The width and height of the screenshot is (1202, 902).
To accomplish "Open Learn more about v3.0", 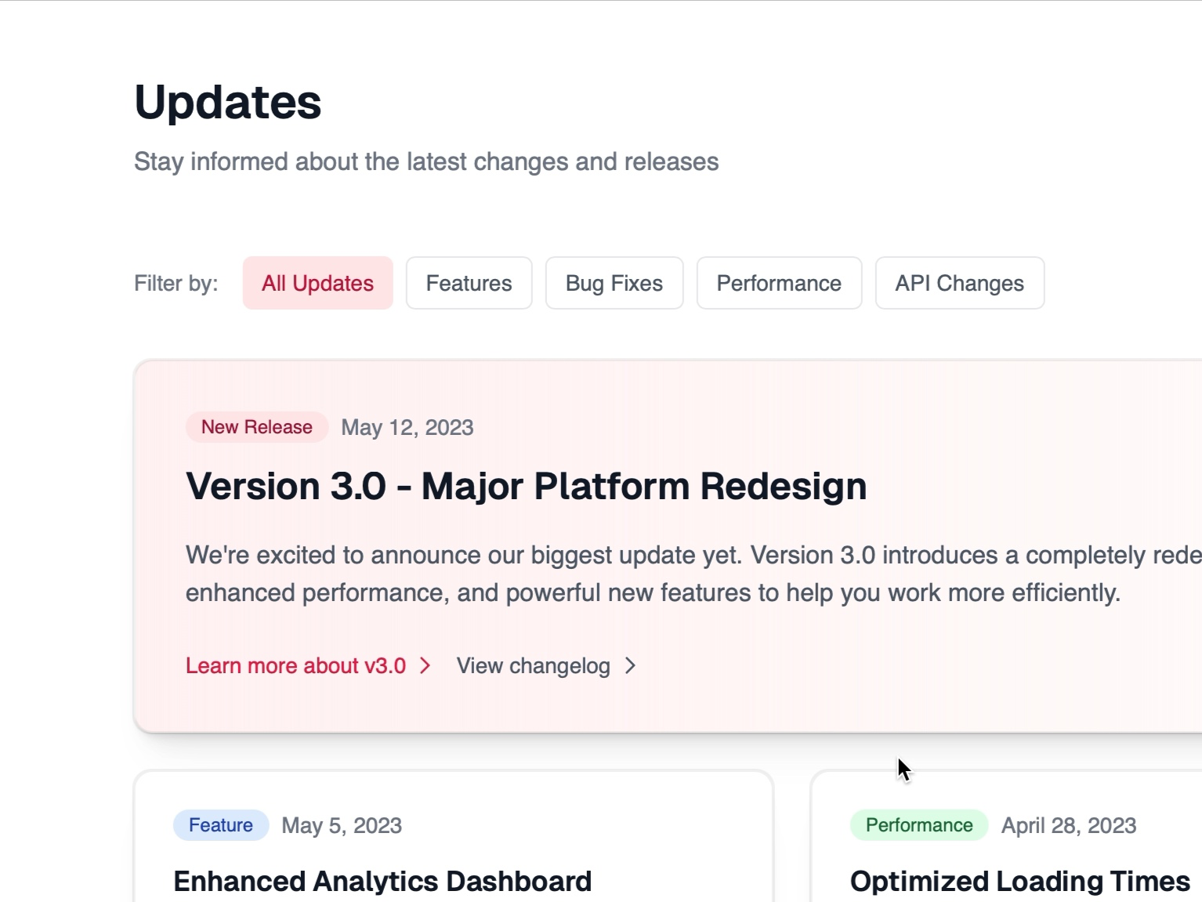I will (x=295, y=665).
